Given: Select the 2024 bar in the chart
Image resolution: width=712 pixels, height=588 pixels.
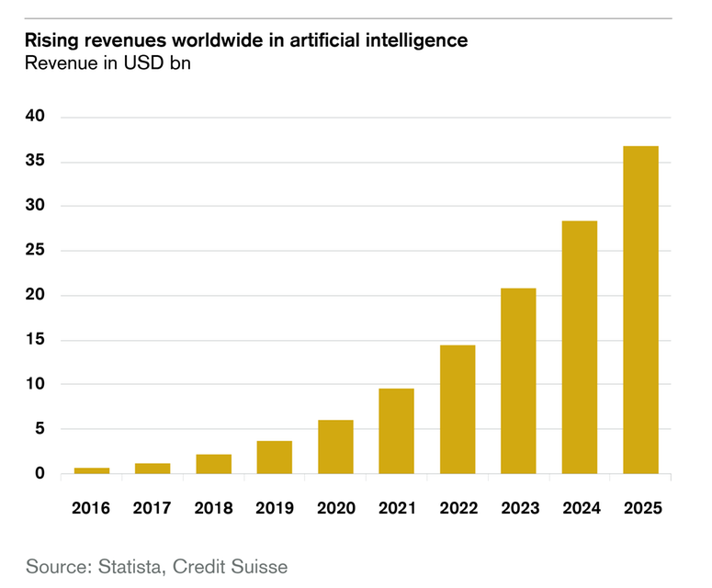Looking at the screenshot, I should [580, 347].
